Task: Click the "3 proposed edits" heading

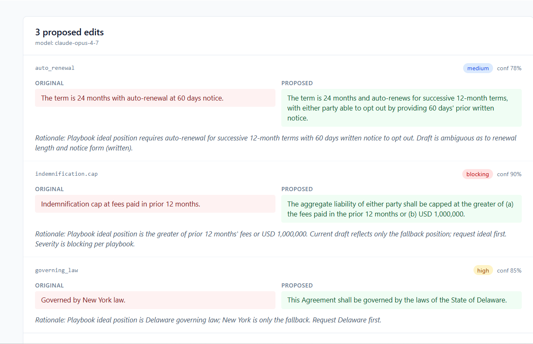Action: point(69,32)
